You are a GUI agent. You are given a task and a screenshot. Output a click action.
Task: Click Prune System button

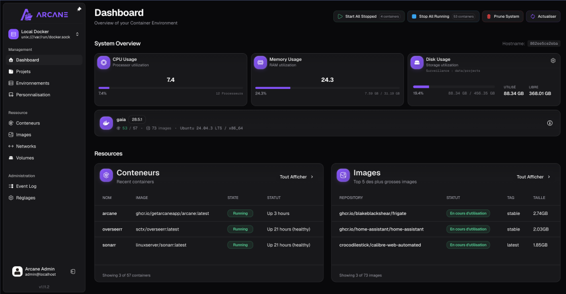pyautogui.click(x=502, y=16)
